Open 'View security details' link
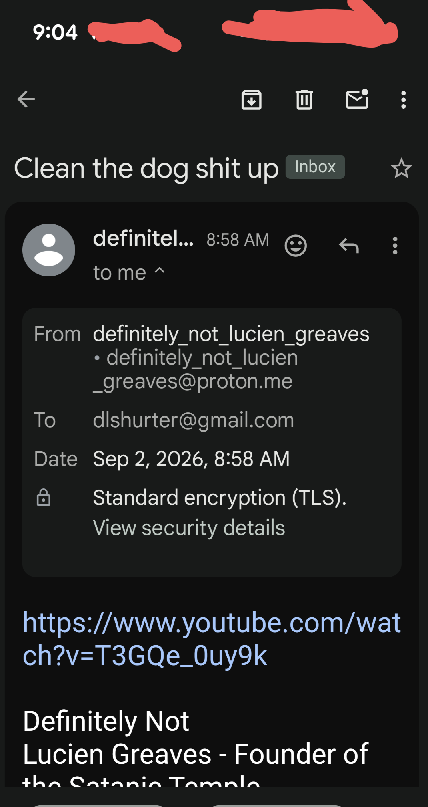428x807 pixels. click(189, 528)
